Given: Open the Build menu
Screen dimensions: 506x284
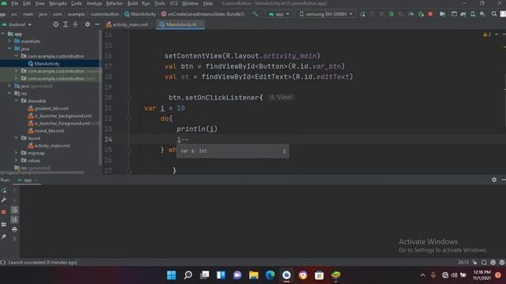Looking at the screenshot, I should (132, 3).
